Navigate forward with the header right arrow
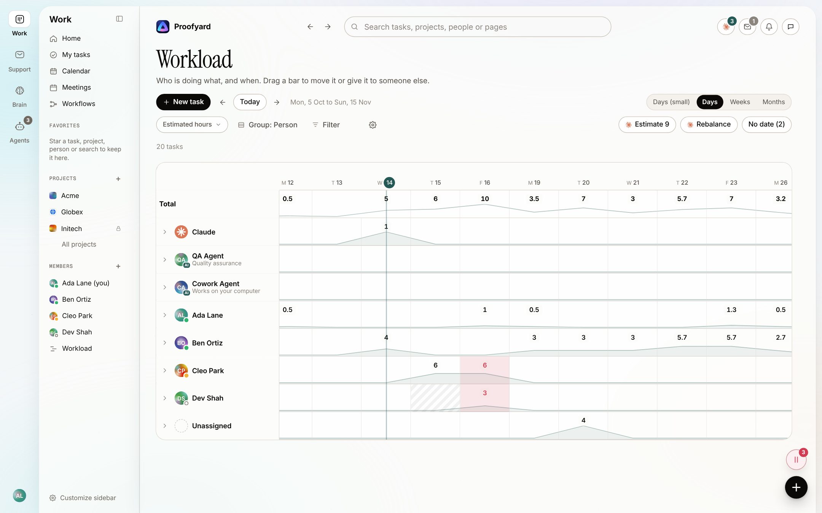822x513 pixels. [x=328, y=27]
